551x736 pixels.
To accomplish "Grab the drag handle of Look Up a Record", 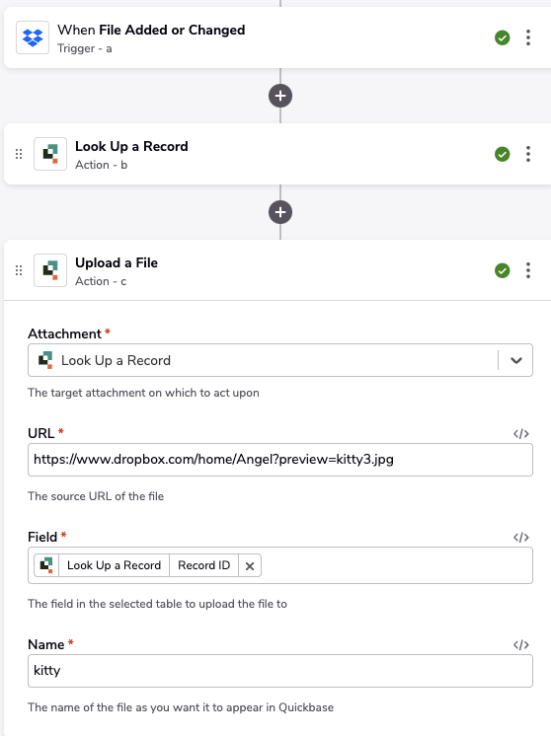I will pyautogui.click(x=19, y=154).
